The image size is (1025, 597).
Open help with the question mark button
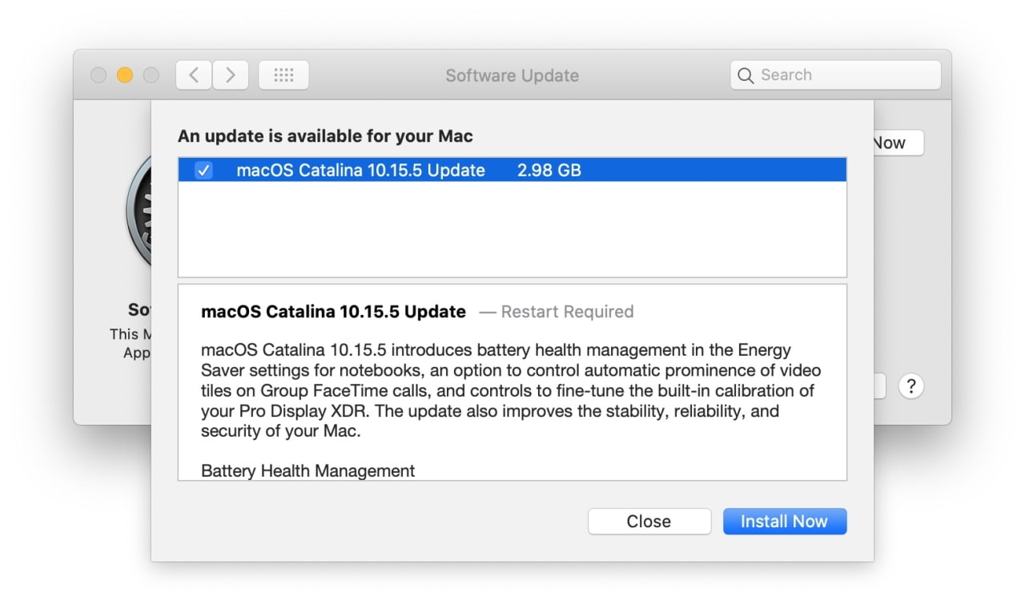pos(910,386)
